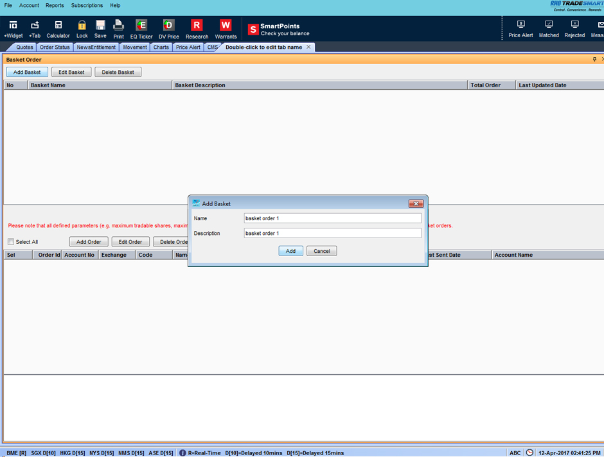
Task: Click 'BME [R]' in the status bar
Action: click(x=16, y=453)
